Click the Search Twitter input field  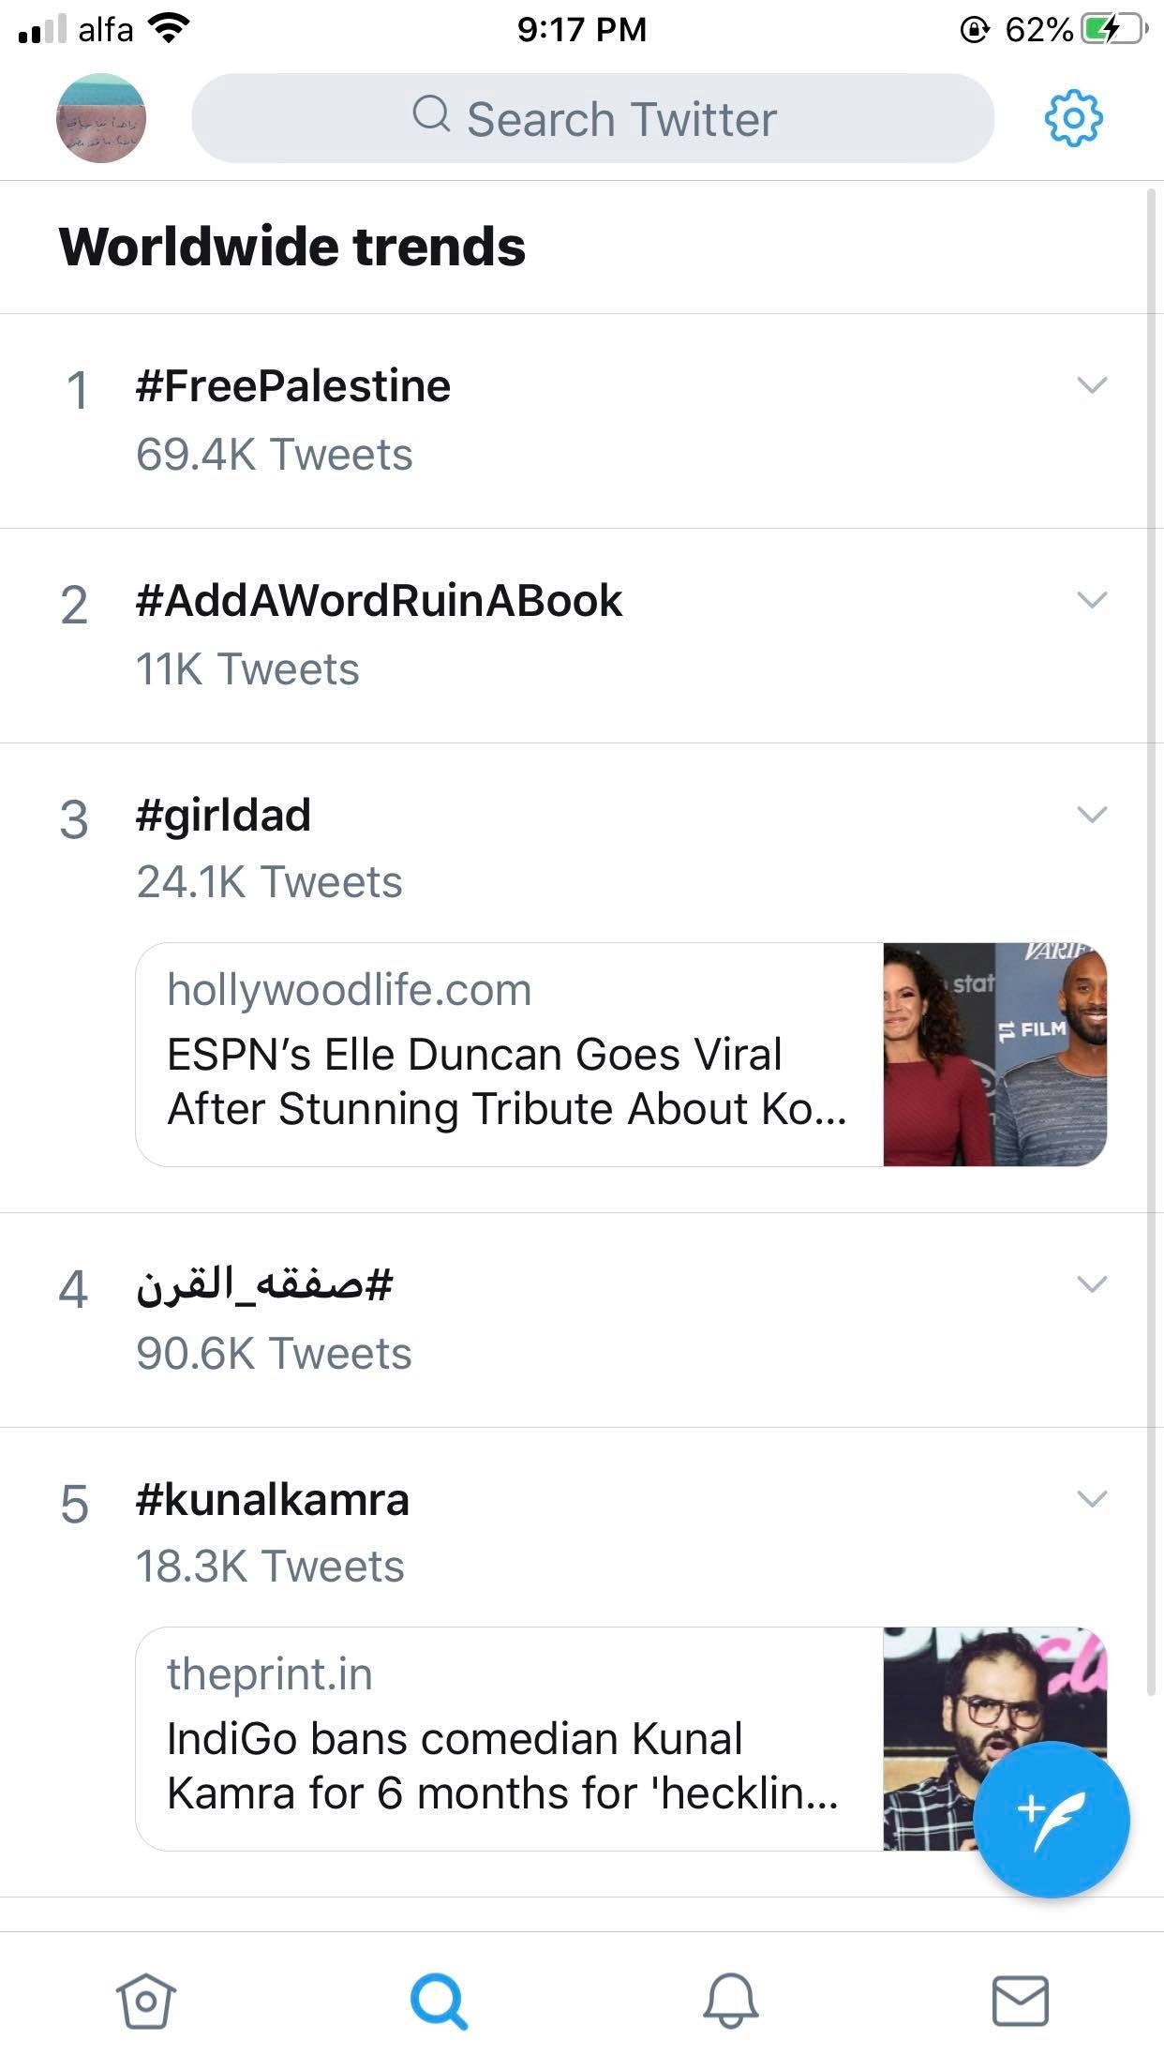(592, 118)
